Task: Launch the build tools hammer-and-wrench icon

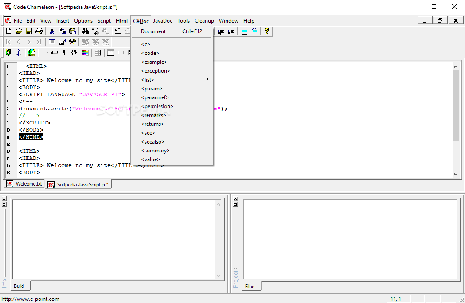Action: coord(72,42)
